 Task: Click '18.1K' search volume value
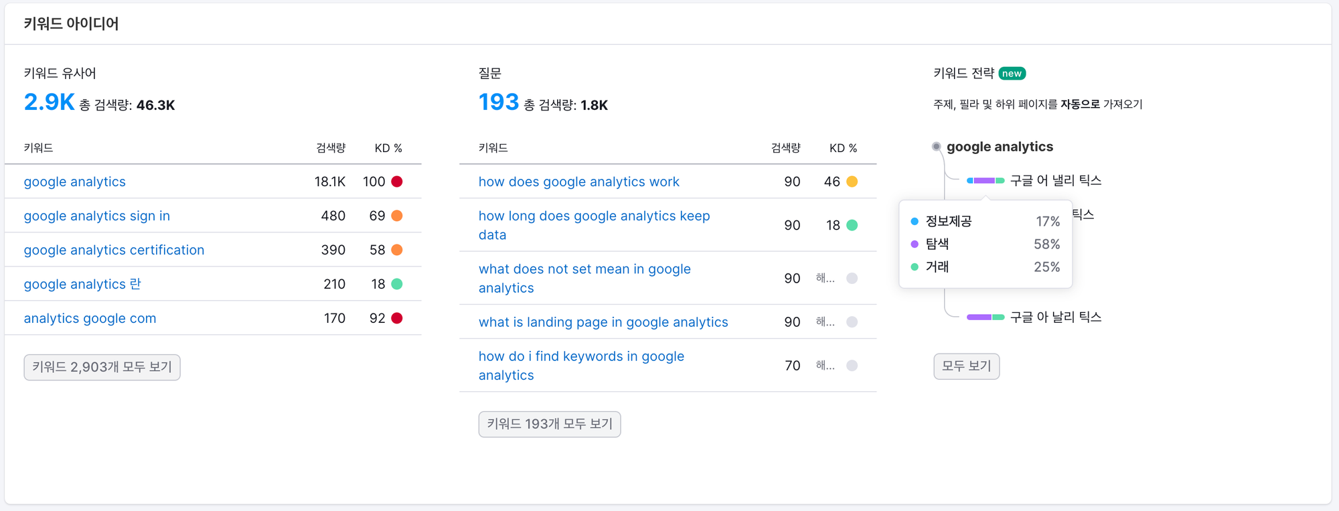pyautogui.click(x=330, y=181)
